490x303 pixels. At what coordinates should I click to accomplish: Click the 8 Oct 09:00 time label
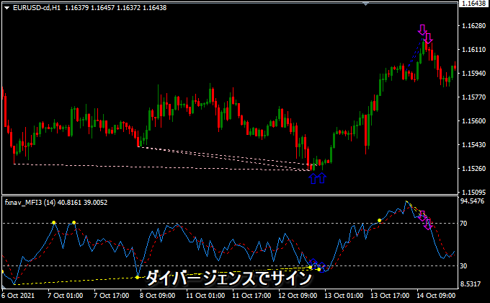pyautogui.click(x=158, y=296)
